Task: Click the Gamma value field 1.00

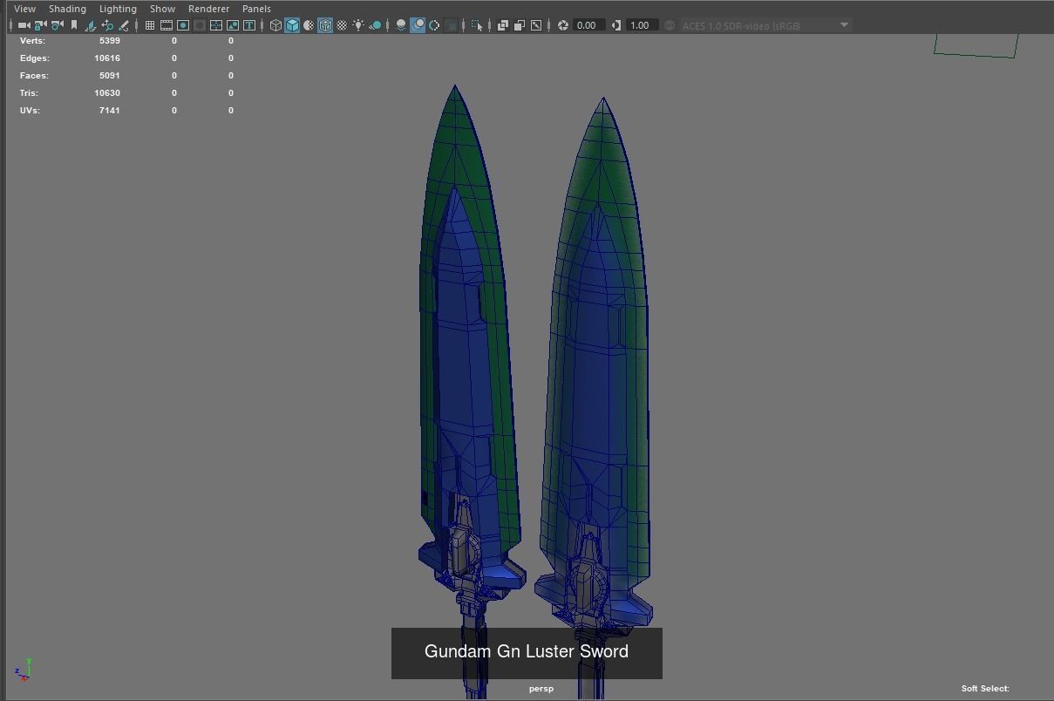Action: click(x=642, y=25)
